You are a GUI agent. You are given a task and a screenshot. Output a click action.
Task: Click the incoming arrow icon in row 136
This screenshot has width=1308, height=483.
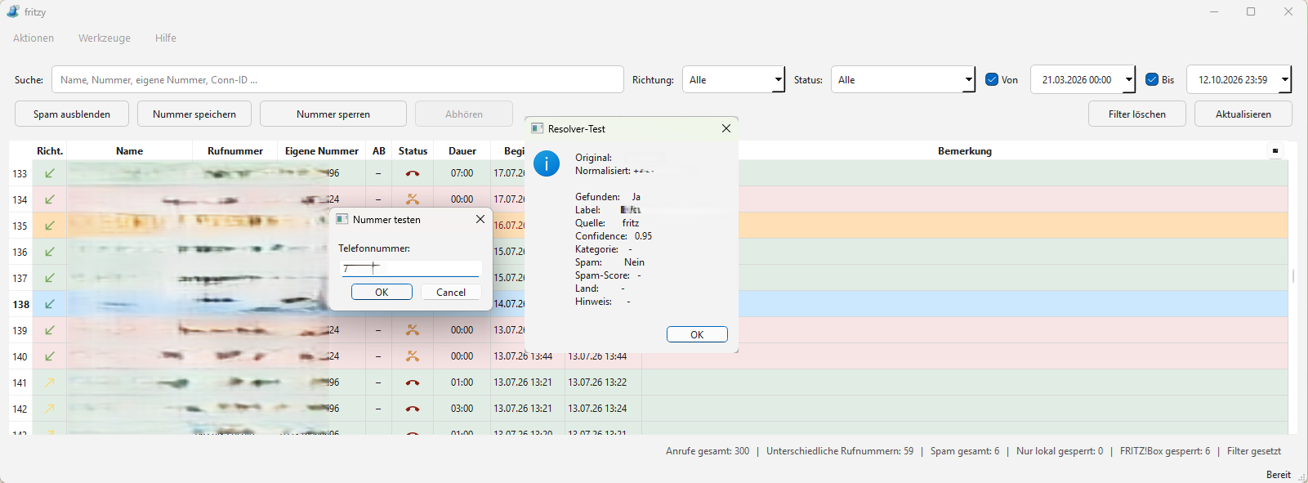(x=50, y=252)
